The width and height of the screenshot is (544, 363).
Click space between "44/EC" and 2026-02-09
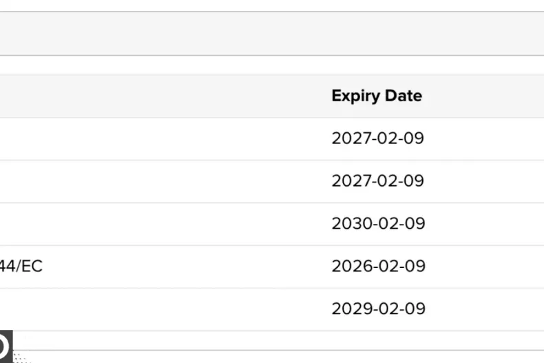186,266
